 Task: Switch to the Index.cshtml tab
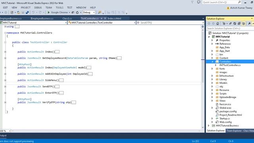coord(114,19)
